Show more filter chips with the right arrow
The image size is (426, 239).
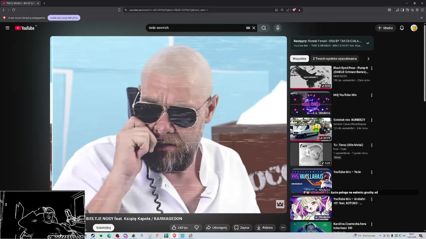[368, 59]
